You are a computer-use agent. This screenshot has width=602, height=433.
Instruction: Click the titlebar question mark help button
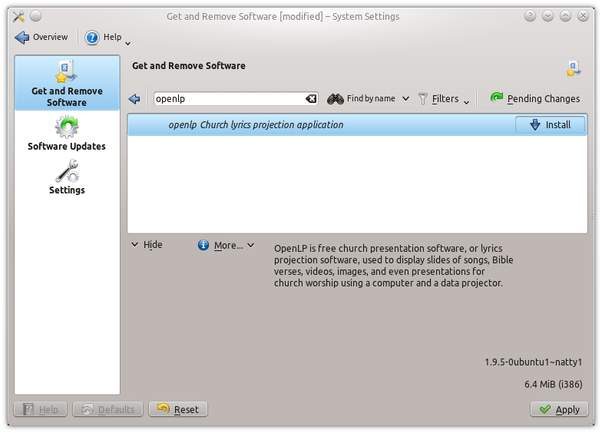point(530,16)
